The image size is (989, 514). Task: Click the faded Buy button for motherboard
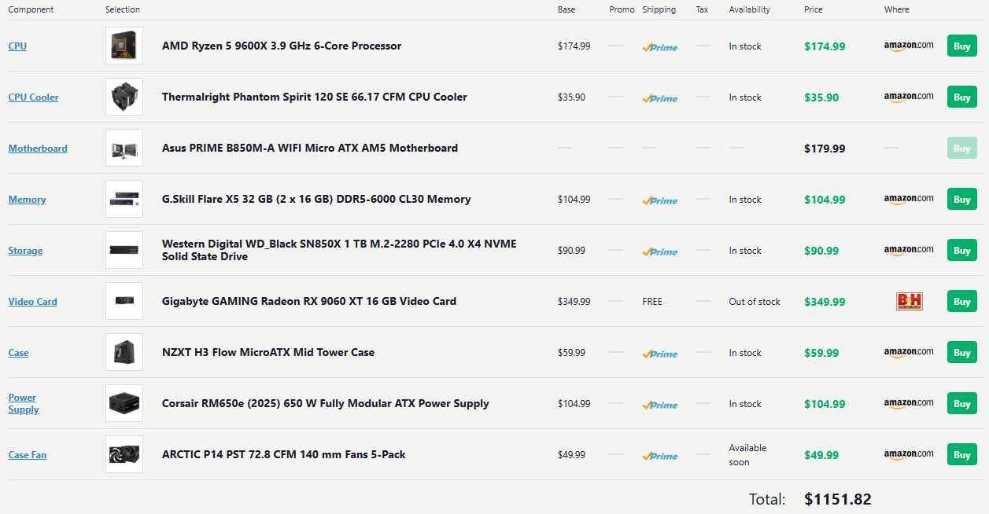pyautogui.click(x=961, y=148)
